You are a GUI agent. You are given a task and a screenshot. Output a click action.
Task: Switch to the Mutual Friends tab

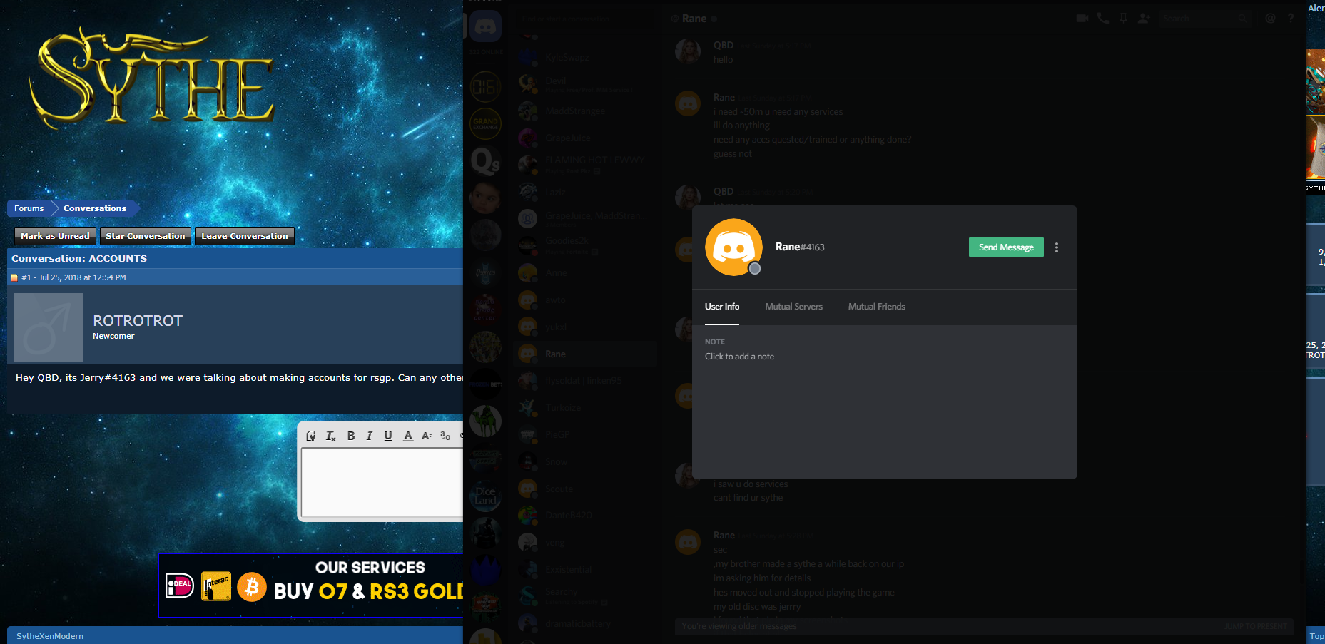tap(877, 307)
